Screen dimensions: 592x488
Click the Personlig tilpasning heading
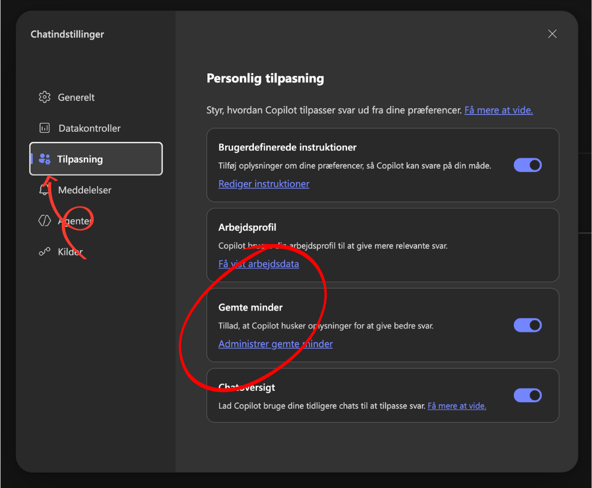(265, 78)
